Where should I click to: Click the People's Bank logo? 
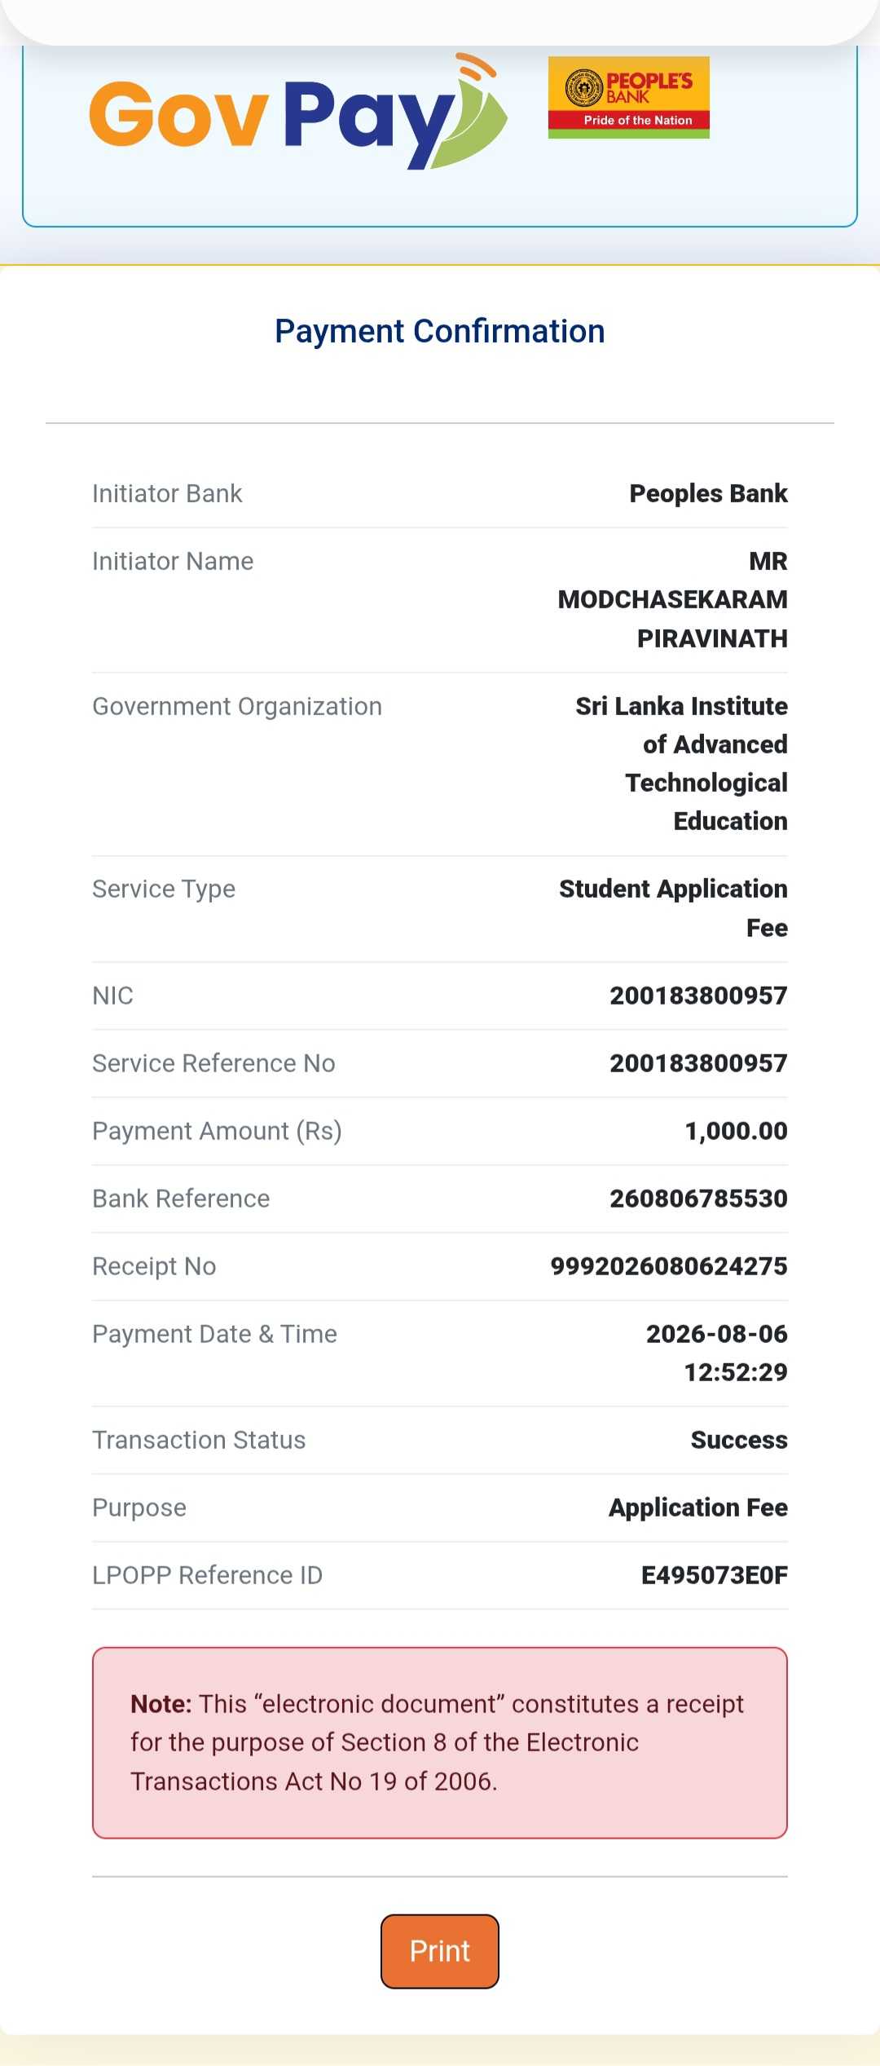coord(628,97)
